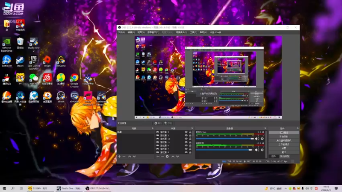Select the Origin desktop shortcut
This screenshot has width=342, height=192.
[47, 61]
